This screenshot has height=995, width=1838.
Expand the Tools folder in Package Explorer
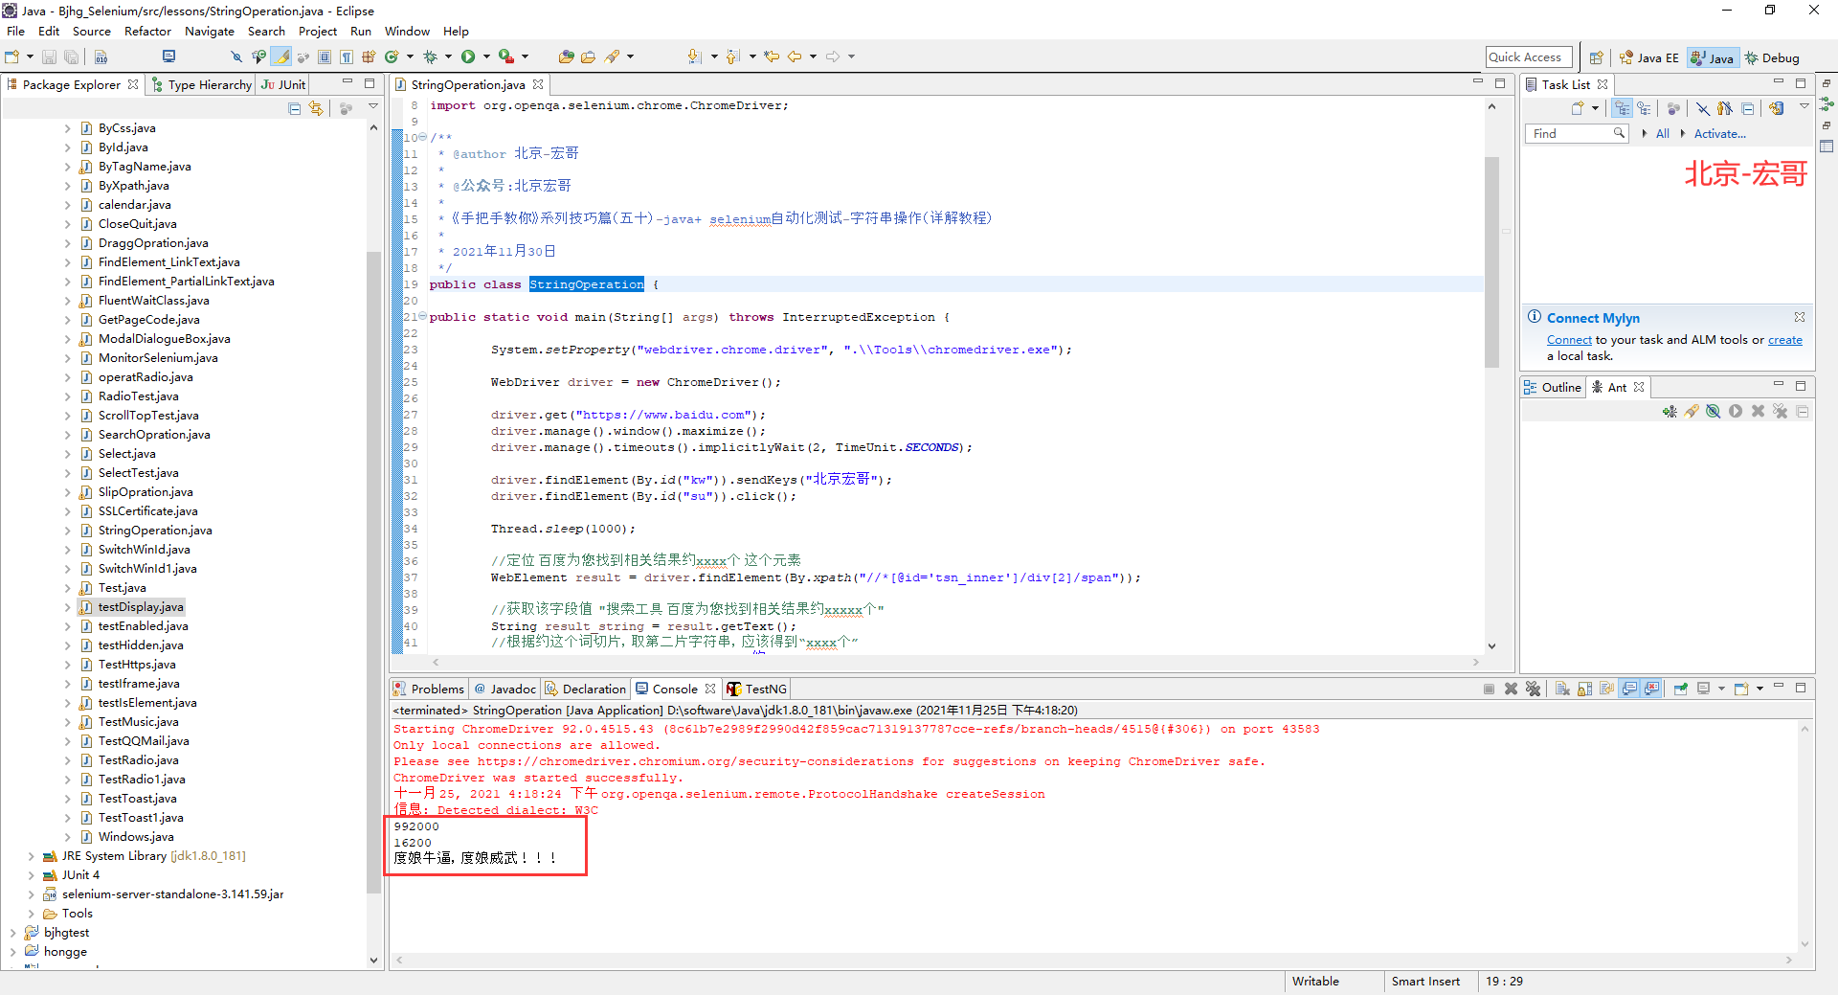coord(32,914)
